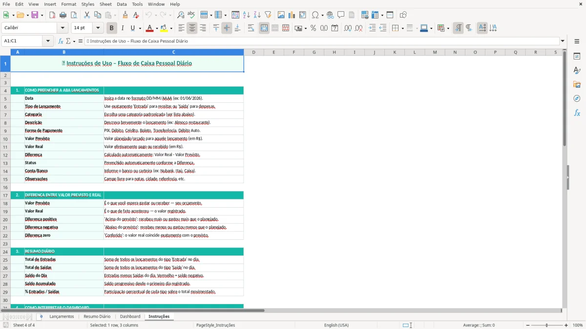Increase the cell indent

pyautogui.click(x=372, y=28)
